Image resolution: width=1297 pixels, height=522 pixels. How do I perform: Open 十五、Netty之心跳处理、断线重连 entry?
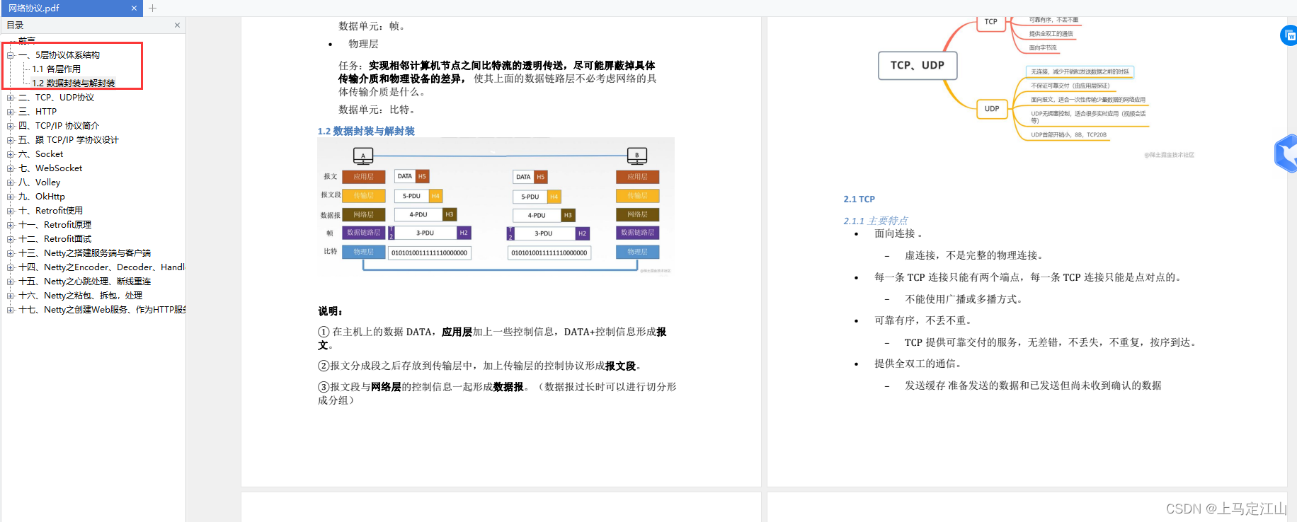[84, 282]
